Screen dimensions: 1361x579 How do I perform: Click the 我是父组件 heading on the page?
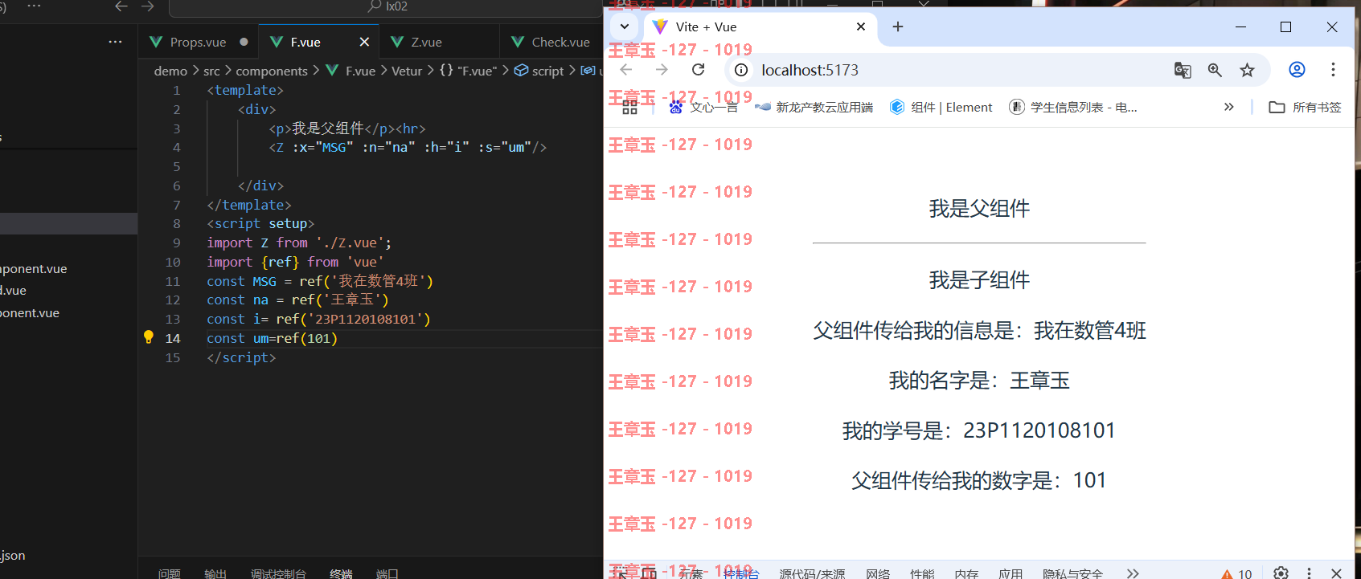click(979, 209)
